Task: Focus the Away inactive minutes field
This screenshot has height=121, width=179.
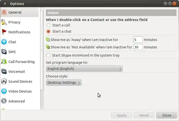Action: coord(138,40)
